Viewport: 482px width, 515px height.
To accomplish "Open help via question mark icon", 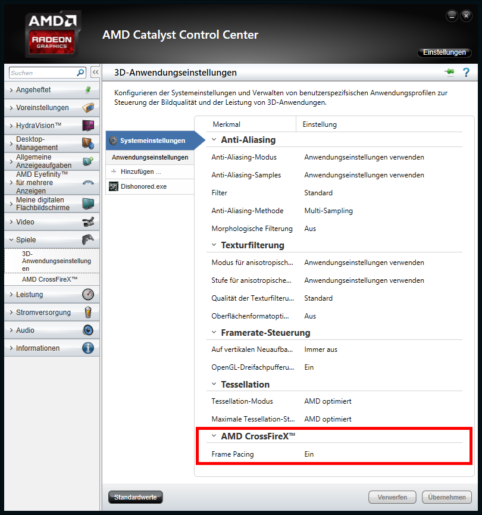I will tap(467, 72).
